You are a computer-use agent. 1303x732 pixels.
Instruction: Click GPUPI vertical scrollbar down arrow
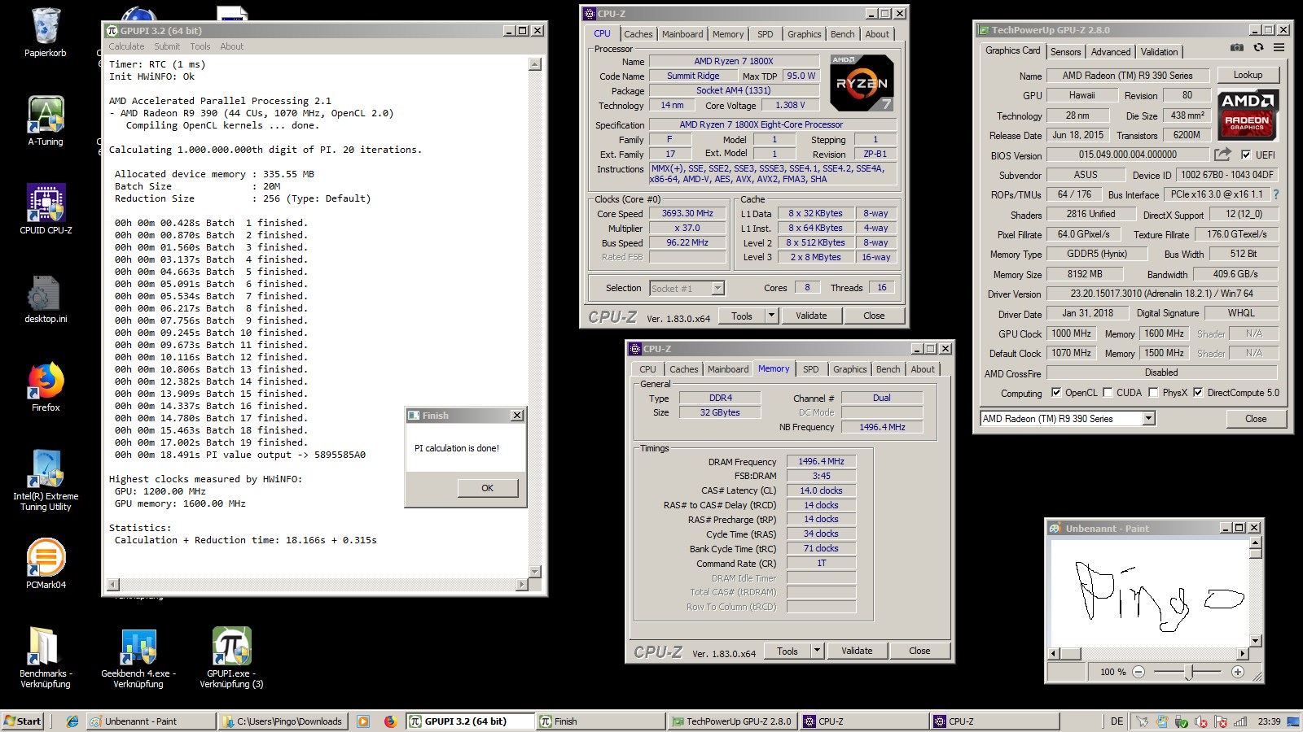pos(535,571)
